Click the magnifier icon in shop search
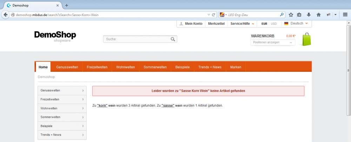 (x=173, y=39)
